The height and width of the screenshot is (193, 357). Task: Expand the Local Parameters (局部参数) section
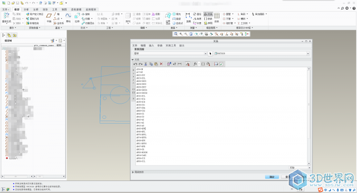click(133, 172)
